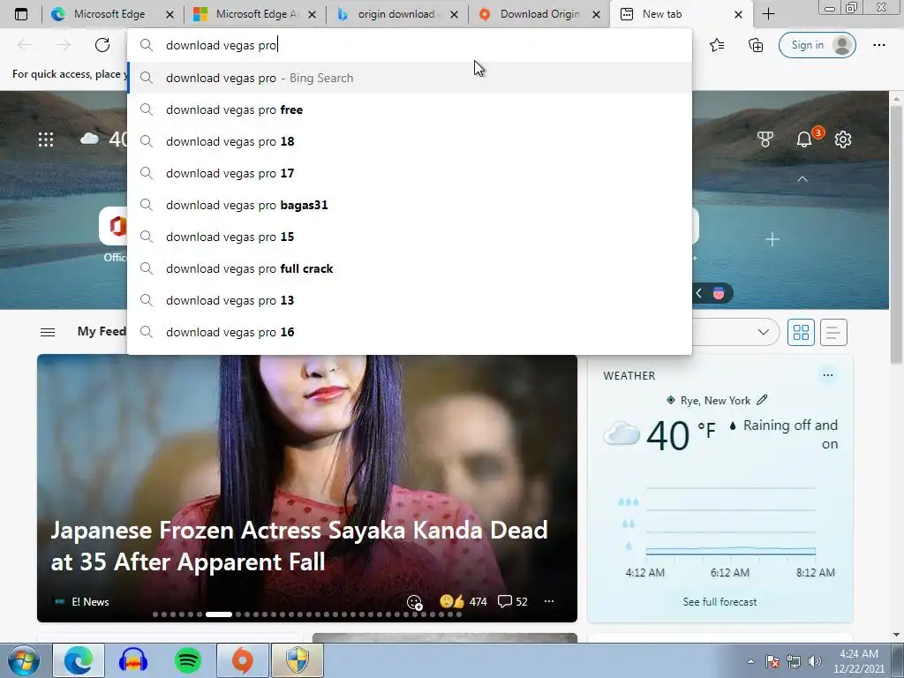904x678 pixels.
Task: Expand the feed content dropdown
Action: (x=763, y=332)
